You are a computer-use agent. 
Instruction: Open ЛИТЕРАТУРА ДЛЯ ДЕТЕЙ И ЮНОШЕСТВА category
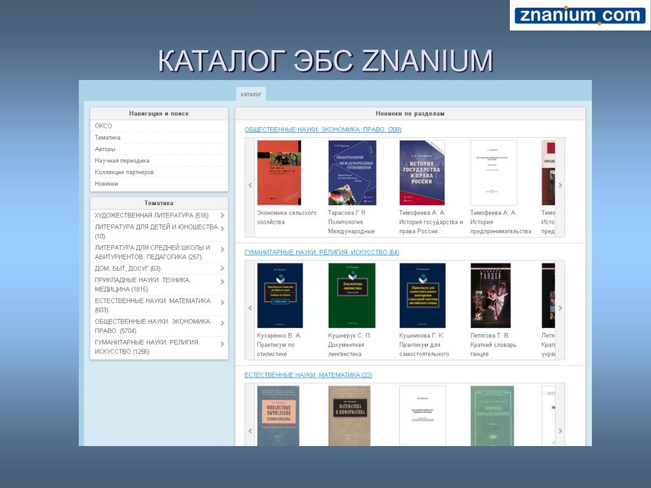coord(156,231)
